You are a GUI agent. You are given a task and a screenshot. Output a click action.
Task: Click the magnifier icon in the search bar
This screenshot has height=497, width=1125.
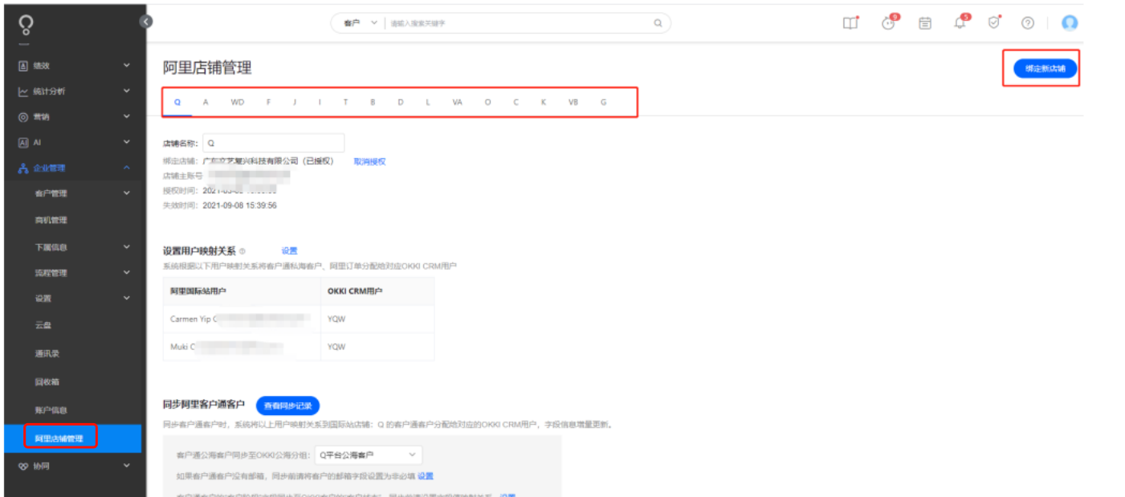coord(658,23)
